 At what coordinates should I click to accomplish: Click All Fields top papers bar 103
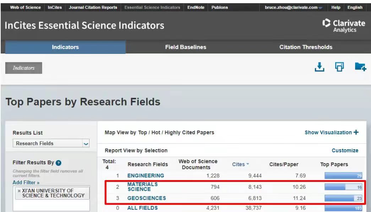(343, 208)
